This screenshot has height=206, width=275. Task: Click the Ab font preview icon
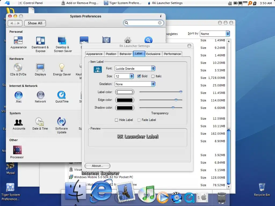(98, 69)
